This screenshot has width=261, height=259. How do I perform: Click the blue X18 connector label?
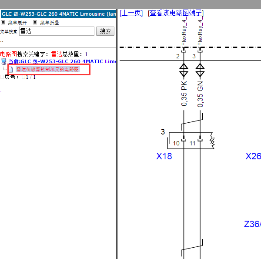click(164, 156)
